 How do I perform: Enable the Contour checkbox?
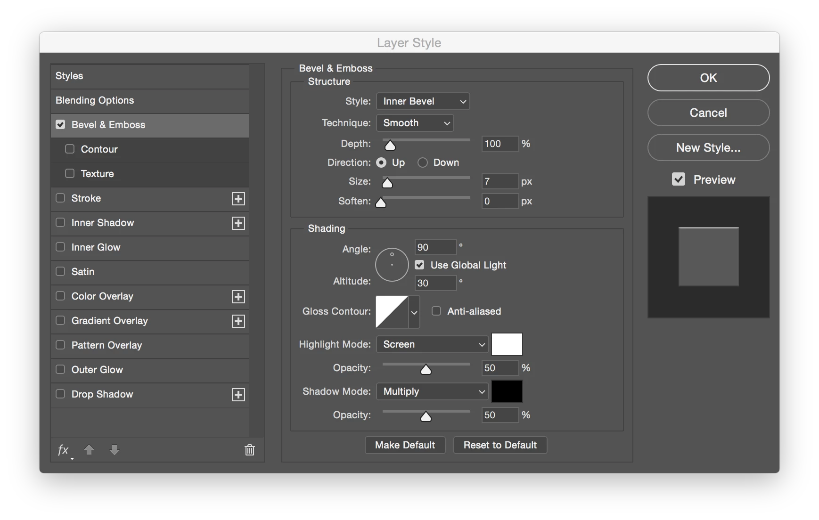(70, 149)
